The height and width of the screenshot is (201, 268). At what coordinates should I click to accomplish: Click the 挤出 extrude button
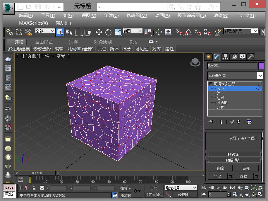pos(218,176)
